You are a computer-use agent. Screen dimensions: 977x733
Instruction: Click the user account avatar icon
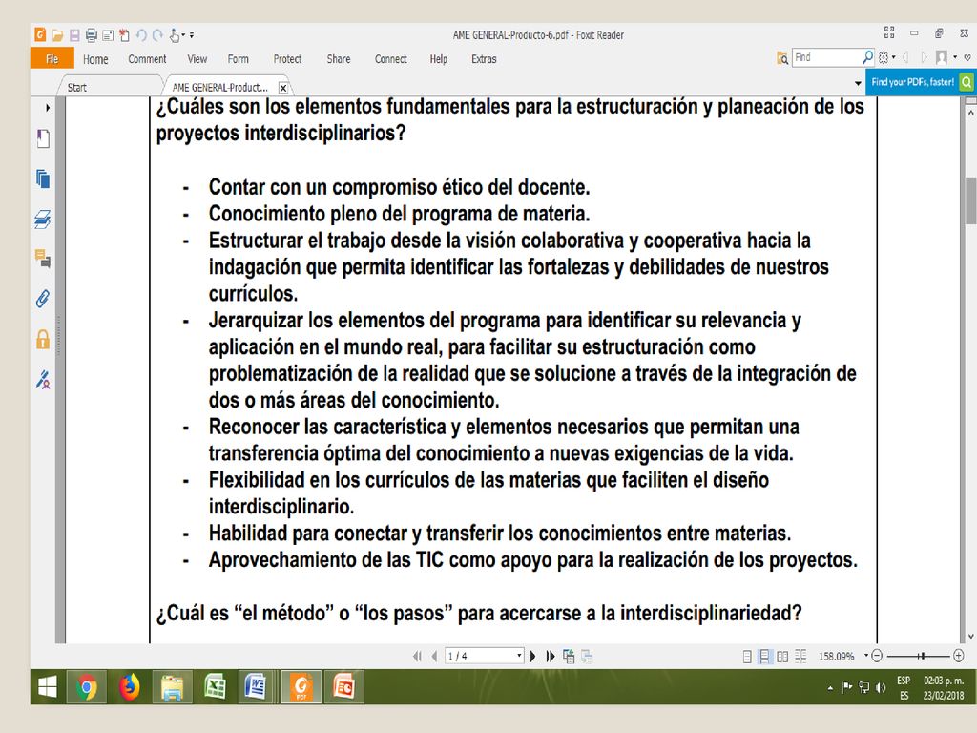pos(942,57)
